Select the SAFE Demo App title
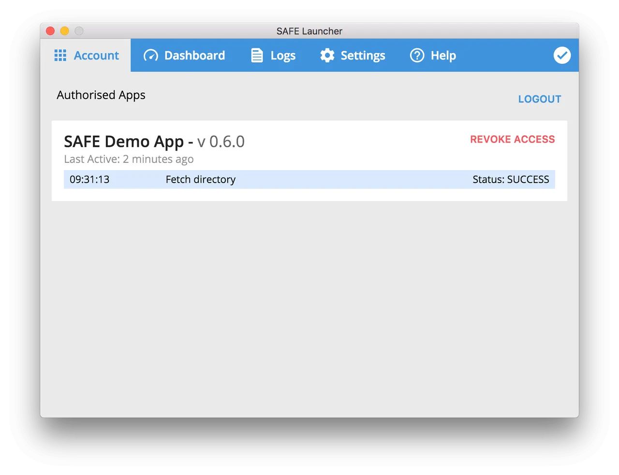 (124, 142)
